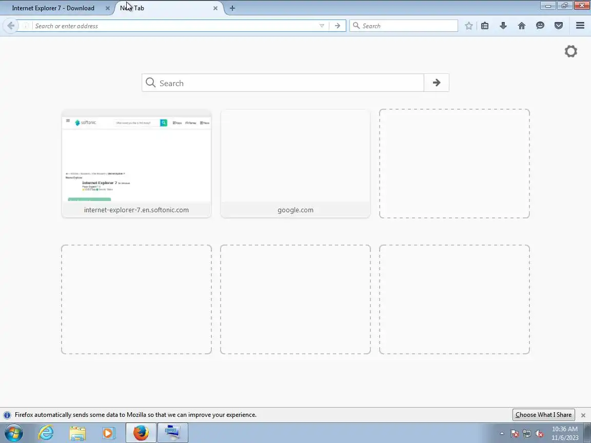Screen dimensions: 591x443
Task: Go back using the back arrow button
Action: click(11, 26)
